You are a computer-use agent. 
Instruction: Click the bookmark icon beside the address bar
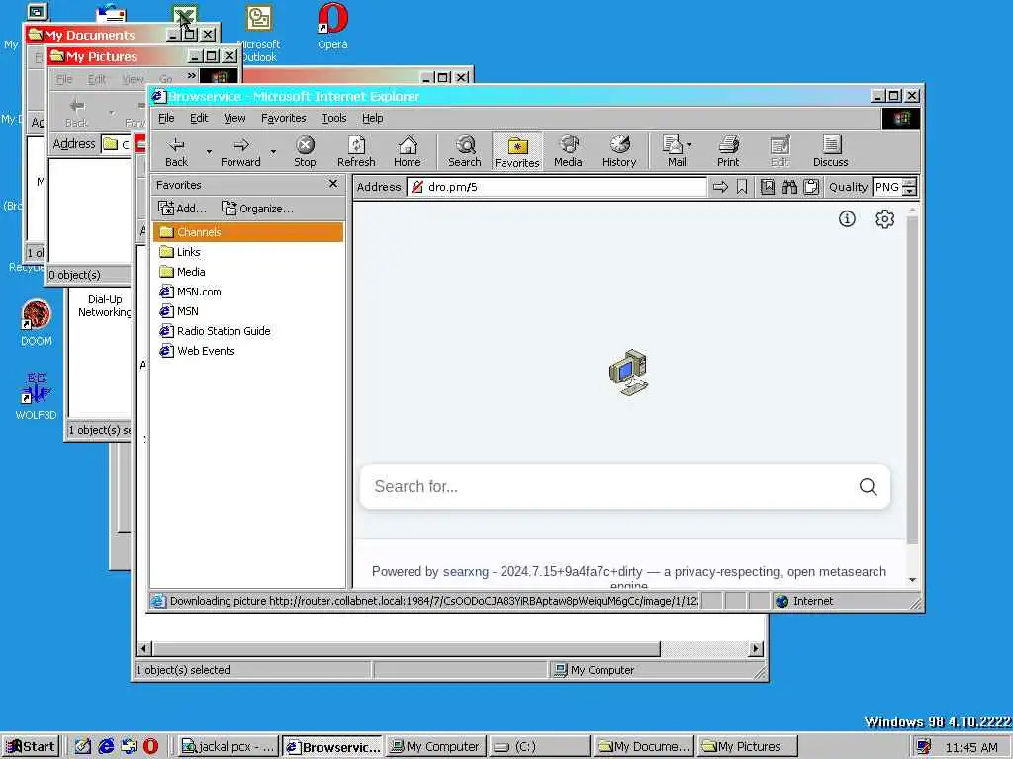pos(742,187)
